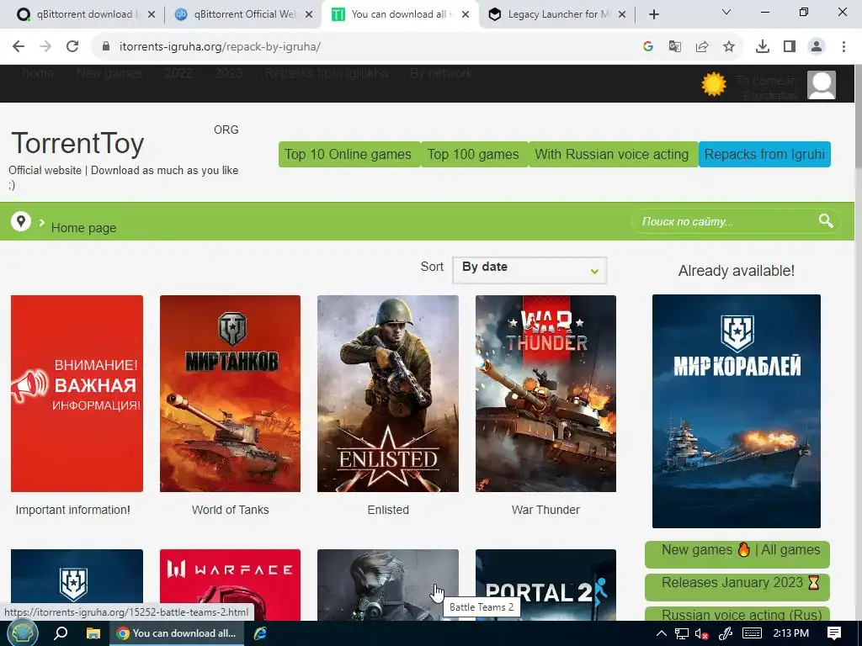Click the translate page icon
The image size is (862, 646).
[x=675, y=47]
